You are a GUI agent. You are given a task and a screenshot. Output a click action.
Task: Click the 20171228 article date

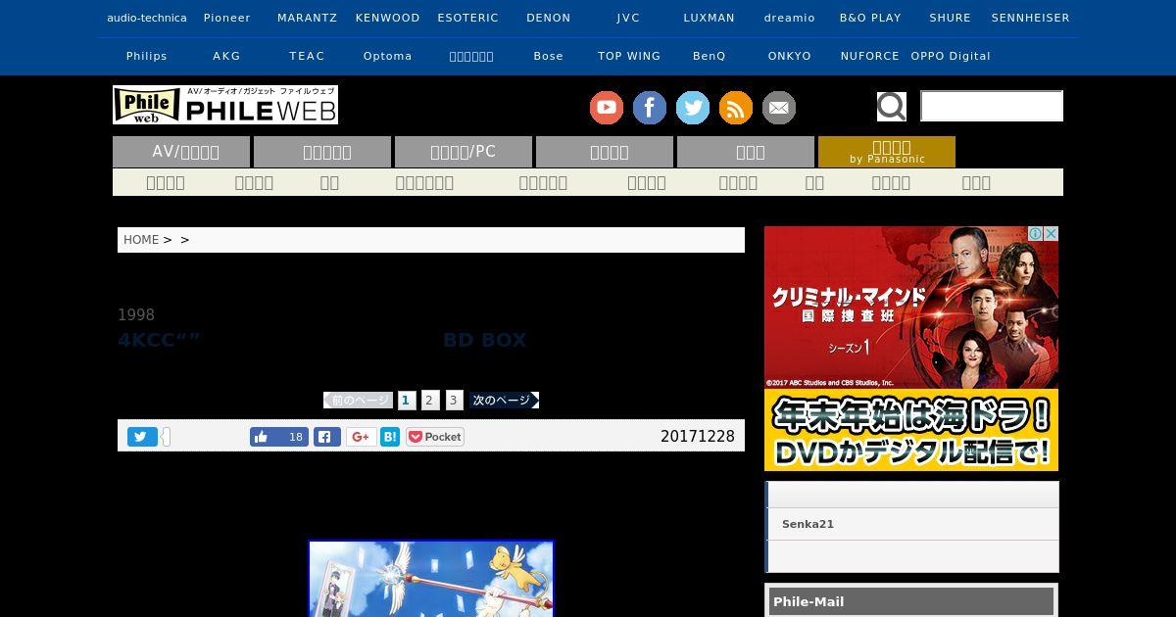698,437
